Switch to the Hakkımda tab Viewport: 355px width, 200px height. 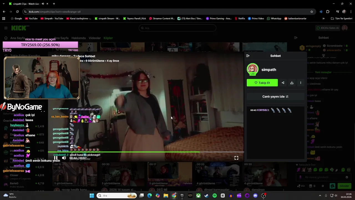(78, 38)
